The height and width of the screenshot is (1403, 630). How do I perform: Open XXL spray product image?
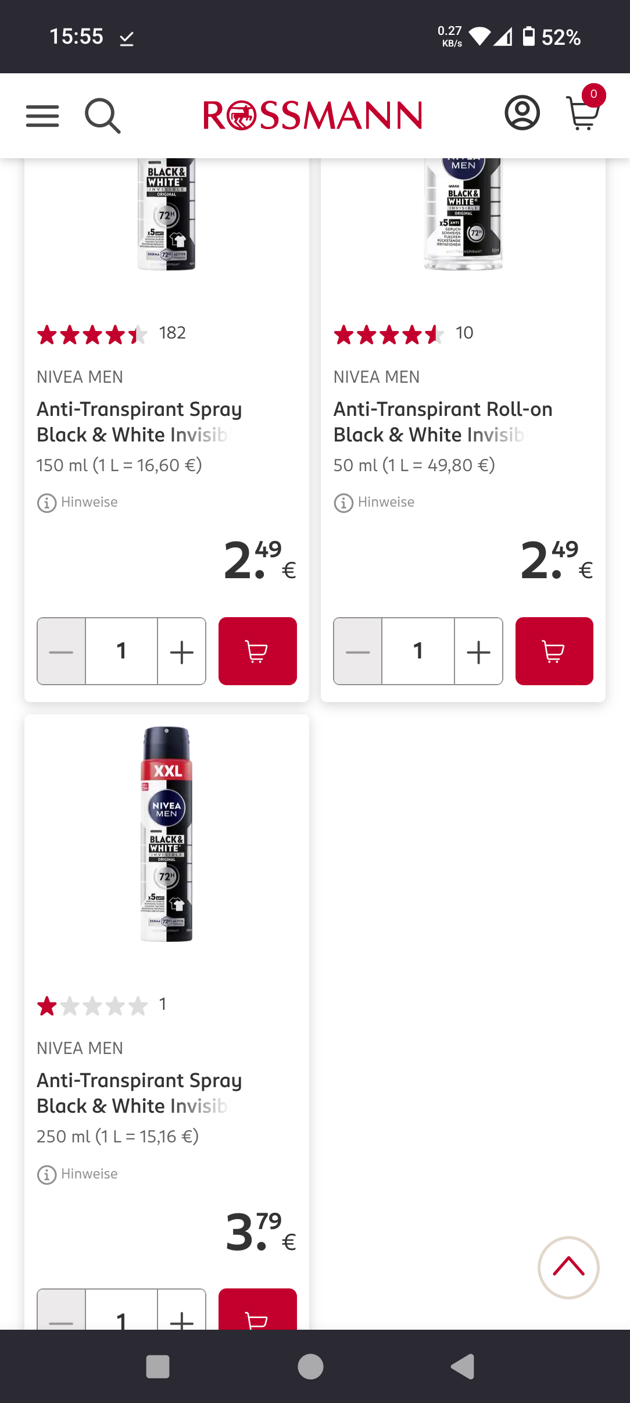[167, 834]
